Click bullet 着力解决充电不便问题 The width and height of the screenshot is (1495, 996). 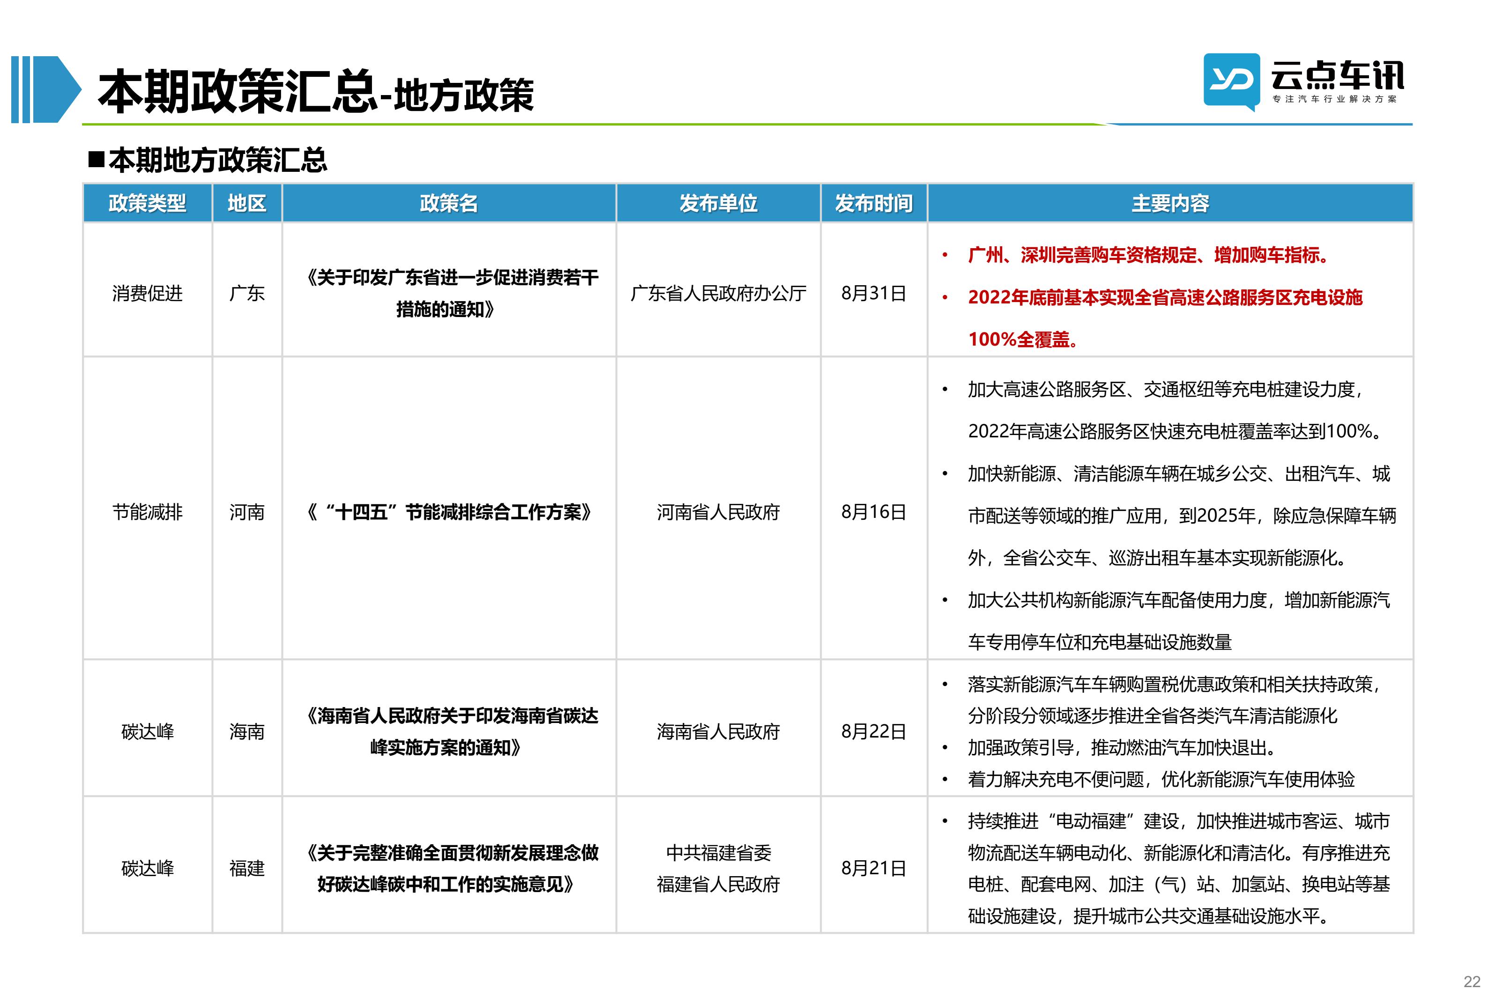[x=1161, y=779]
